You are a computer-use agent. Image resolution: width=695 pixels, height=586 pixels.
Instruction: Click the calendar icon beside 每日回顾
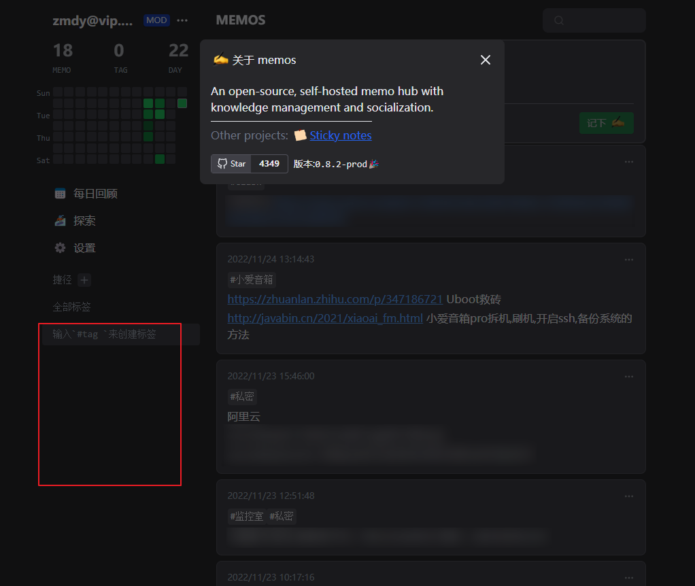[x=60, y=194]
